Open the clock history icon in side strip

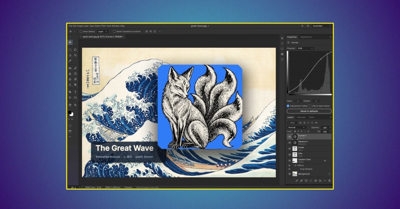282,60
